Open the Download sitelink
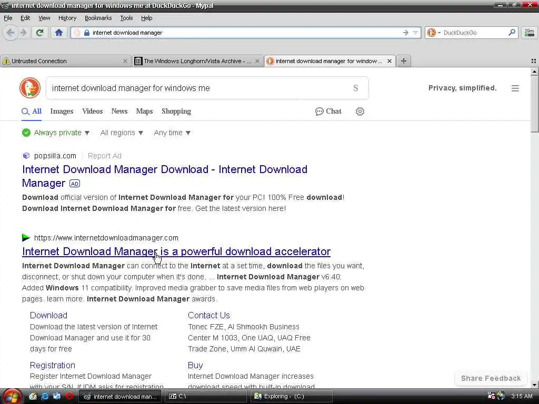 pyautogui.click(x=48, y=316)
